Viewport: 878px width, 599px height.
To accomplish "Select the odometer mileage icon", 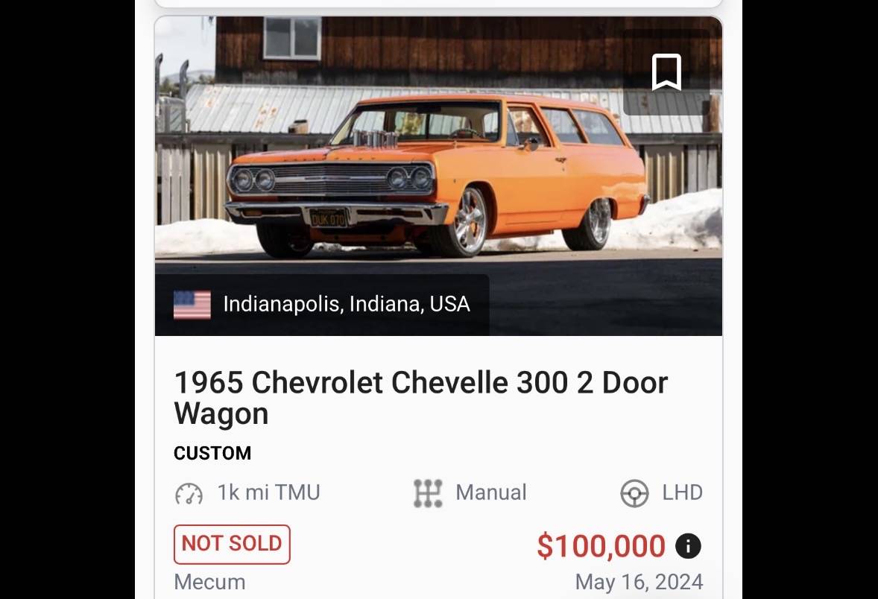I will click(189, 492).
